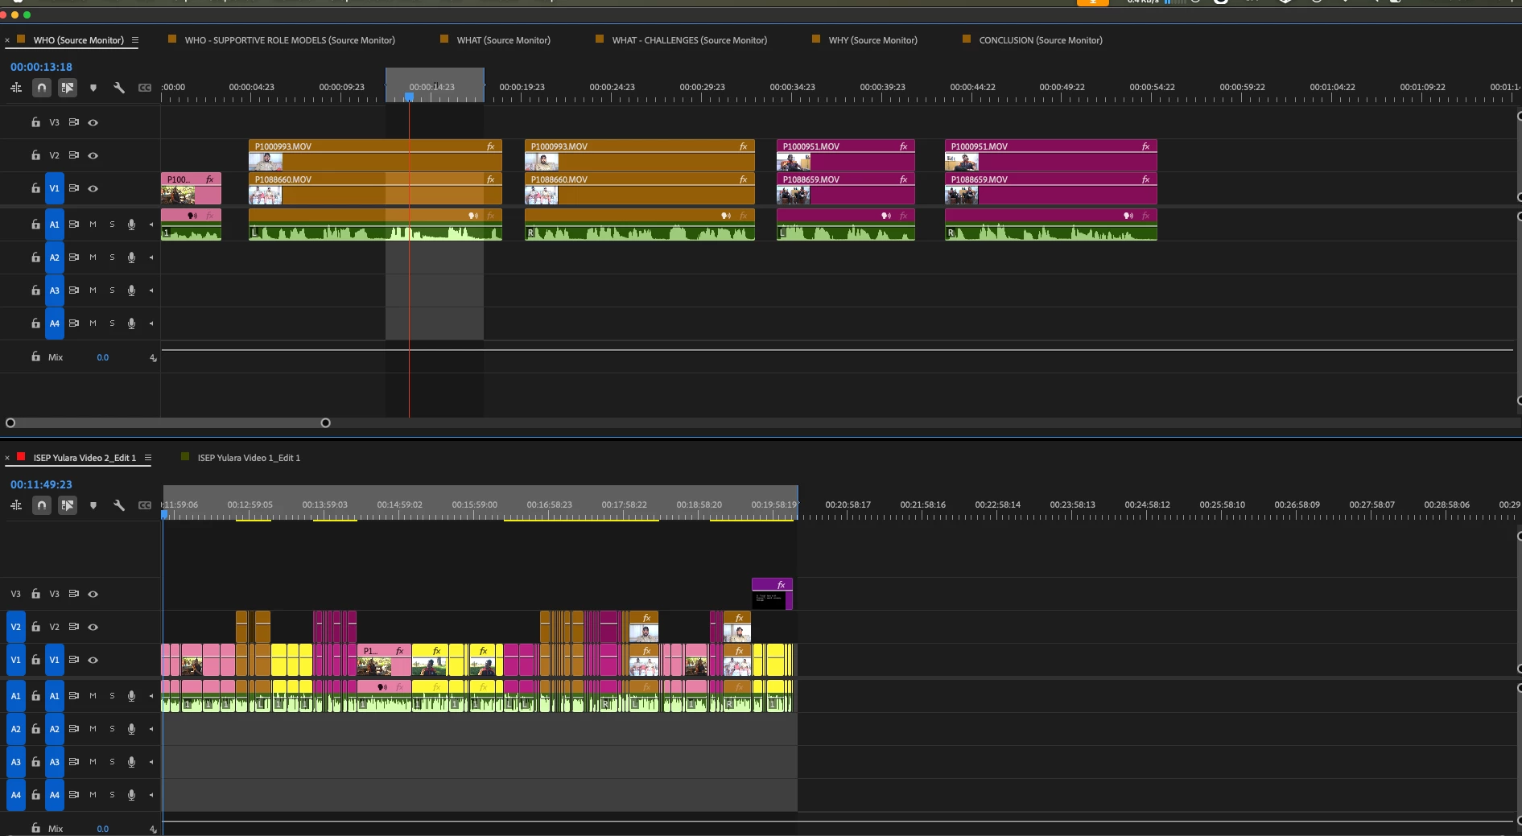Screen dimensions: 1522x836
Task: Click the blue playhead marker in WHO timeline ruler
Action: coord(409,97)
